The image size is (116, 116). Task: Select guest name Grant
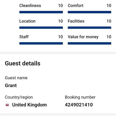(11, 85)
